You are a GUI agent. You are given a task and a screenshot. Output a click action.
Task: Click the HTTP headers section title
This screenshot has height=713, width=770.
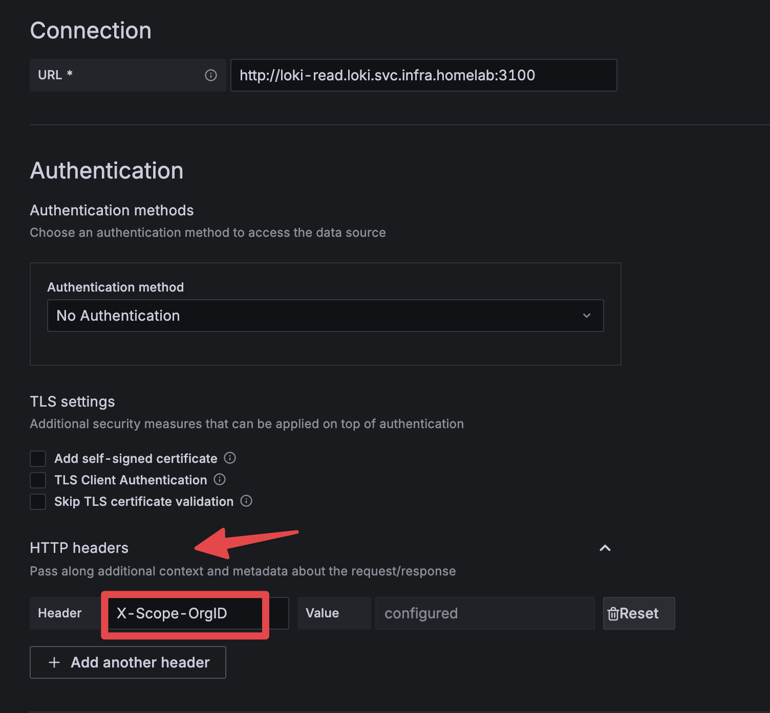79,548
